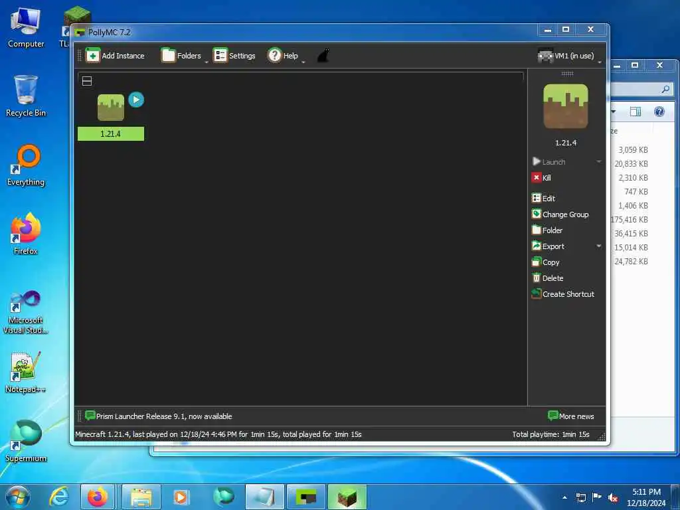
Task: Collapse the instance group expander
Action: tap(87, 81)
